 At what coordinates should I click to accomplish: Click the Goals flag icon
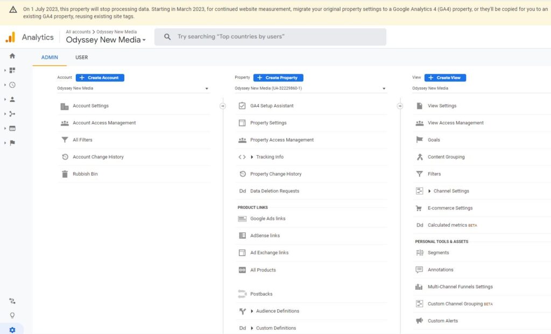(420, 140)
